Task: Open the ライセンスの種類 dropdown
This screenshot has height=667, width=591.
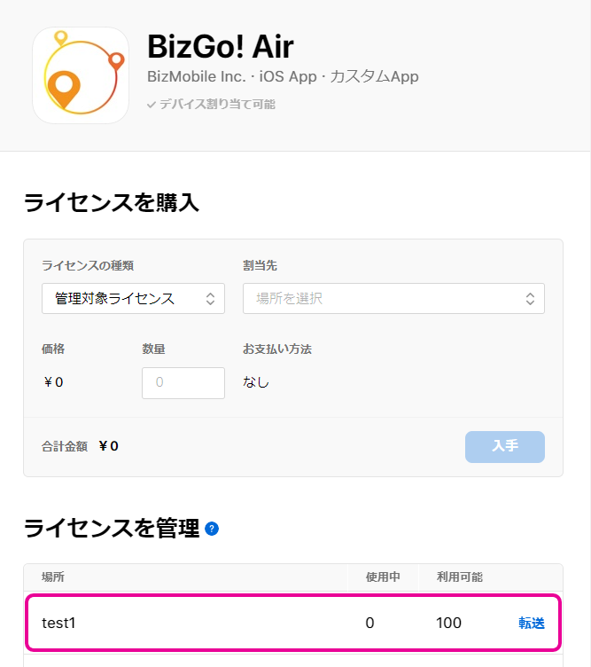Action: pyautogui.click(x=133, y=299)
